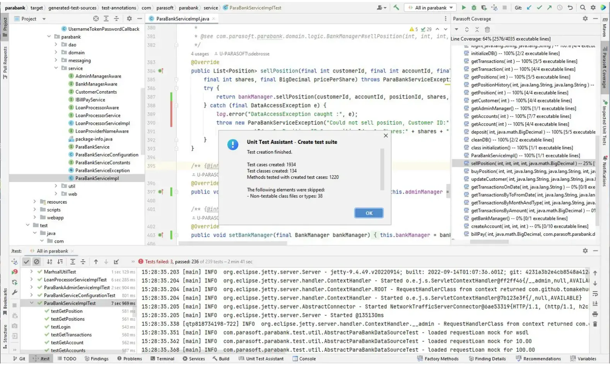Open the Problems tool tab

[130, 359]
